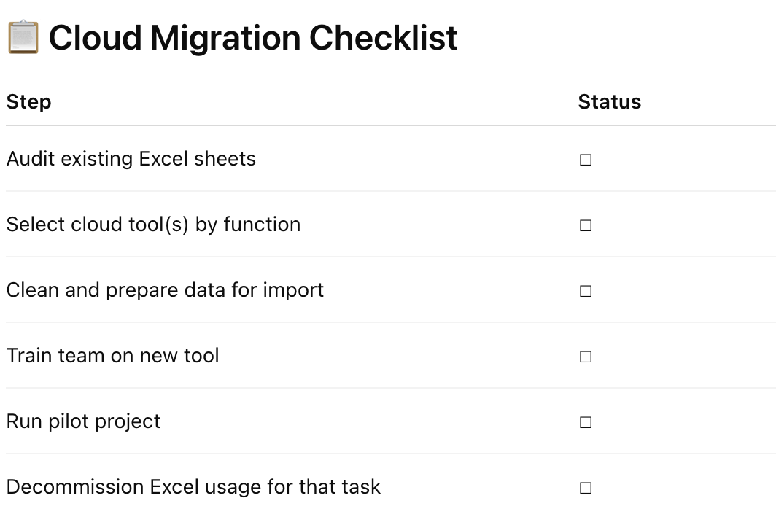
Task: Check the box for Audit existing Excel sheets
Action: (x=585, y=160)
